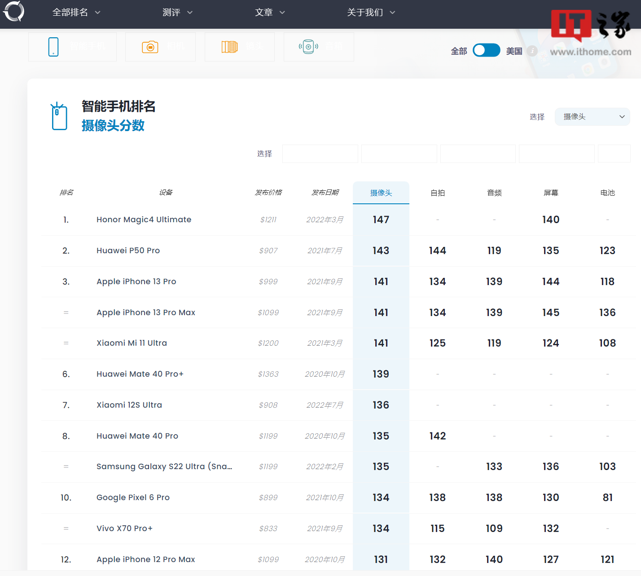Viewport: 641px width, 576px height.
Task: Open Samsung Galaxy S22 Ultra device link
Action: pyautogui.click(x=164, y=466)
